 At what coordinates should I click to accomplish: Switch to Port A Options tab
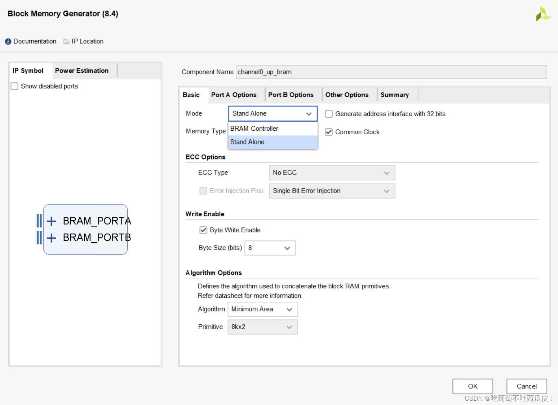pyautogui.click(x=234, y=95)
